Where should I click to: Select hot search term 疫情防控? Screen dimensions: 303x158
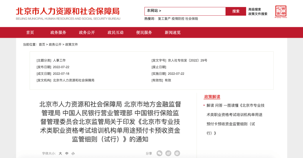[178, 19]
